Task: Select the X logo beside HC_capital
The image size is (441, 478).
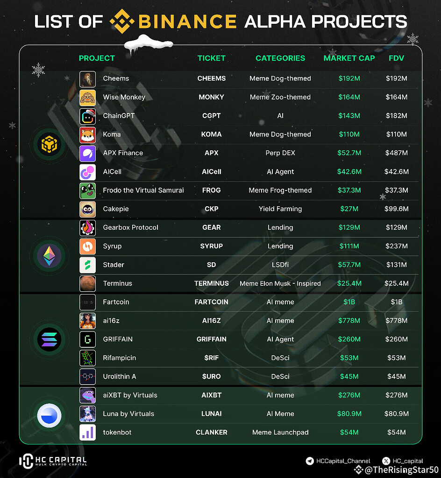Action: (386, 461)
